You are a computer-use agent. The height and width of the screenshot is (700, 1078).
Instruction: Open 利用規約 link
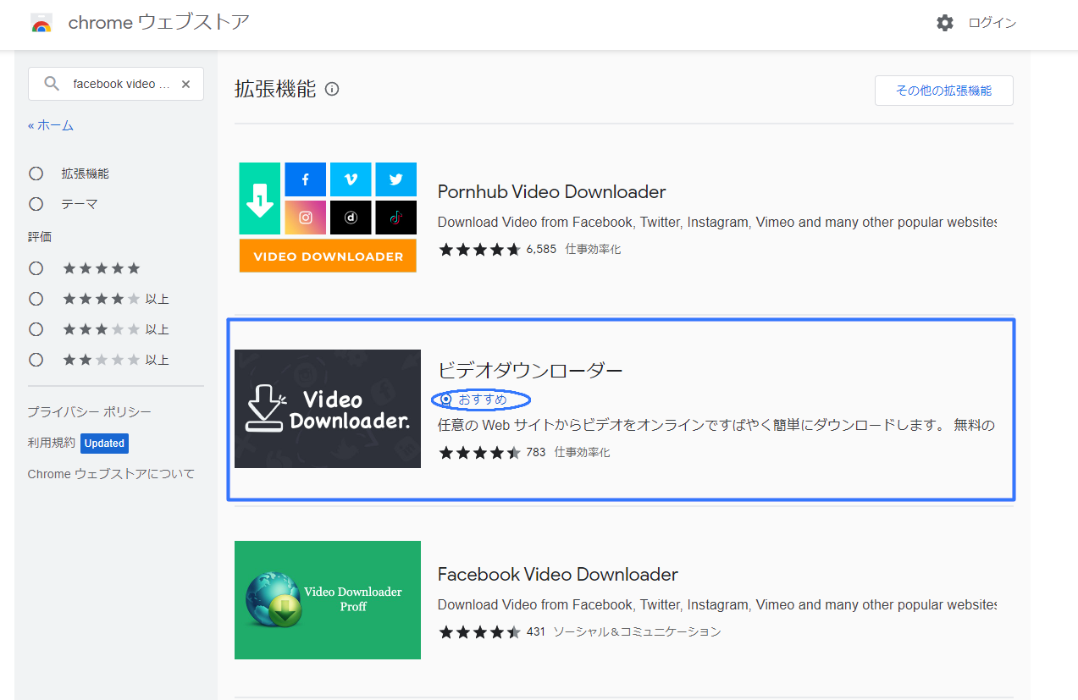52,443
